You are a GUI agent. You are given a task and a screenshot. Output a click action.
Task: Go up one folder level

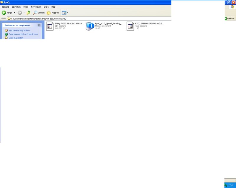tap(28, 13)
